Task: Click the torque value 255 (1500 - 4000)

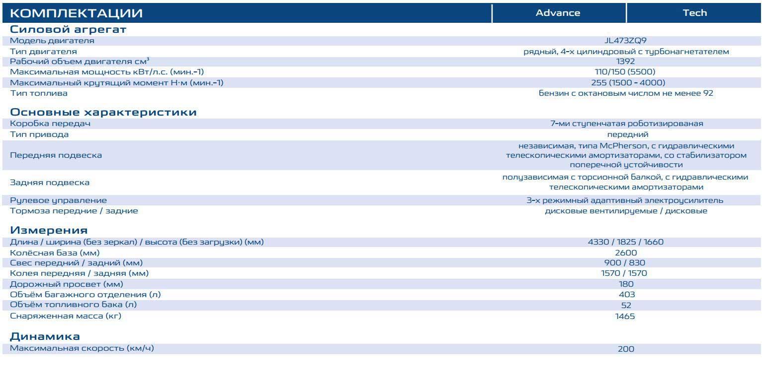Action: point(626,82)
